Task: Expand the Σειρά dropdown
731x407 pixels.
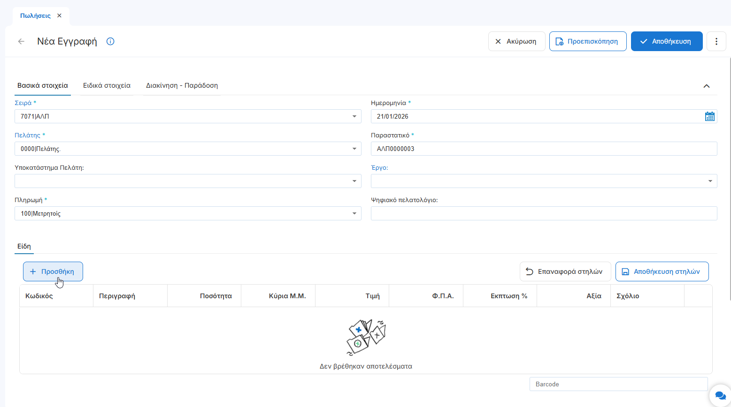Action: pos(354,116)
